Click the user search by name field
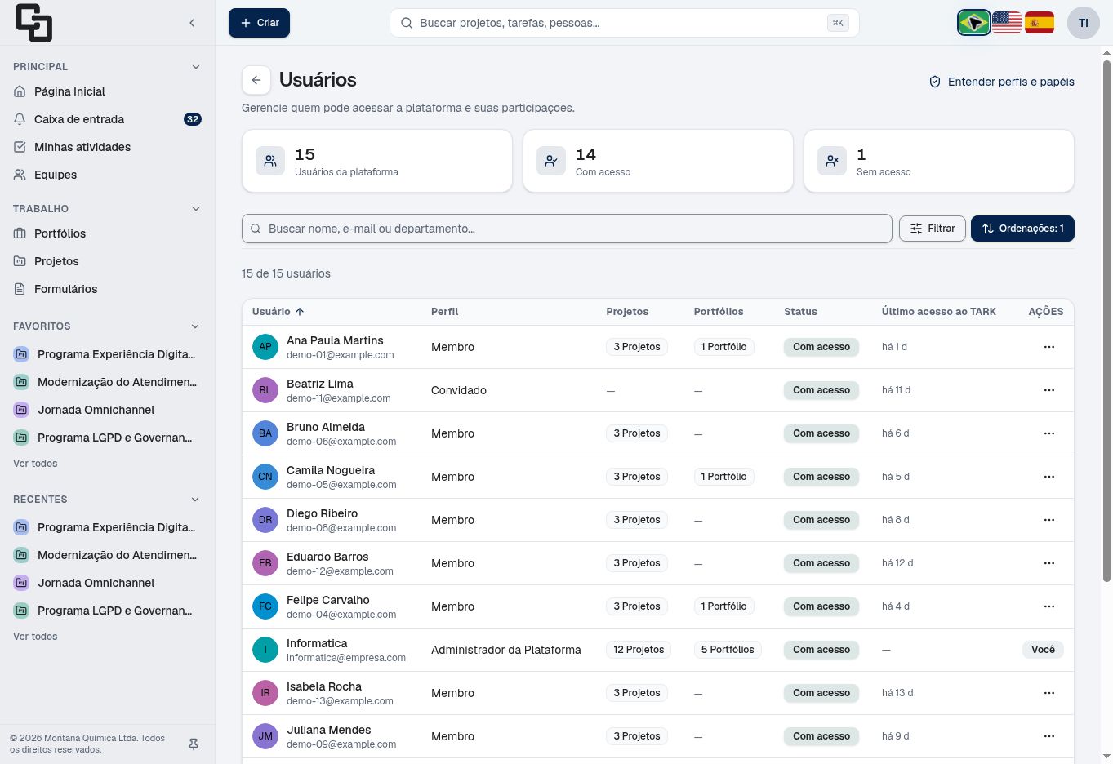The height and width of the screenshot is (764, 1113). click(567, 229)
